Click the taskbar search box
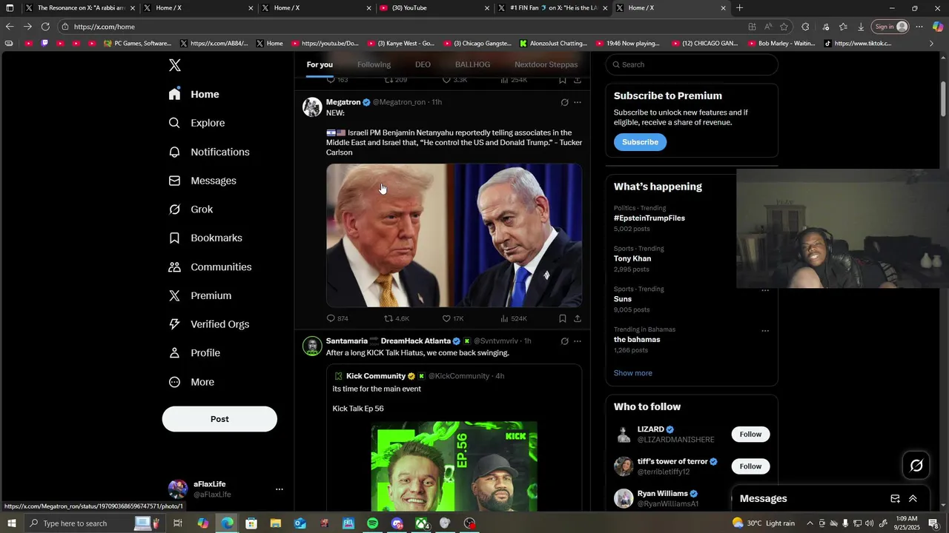 tap(93, 523)
